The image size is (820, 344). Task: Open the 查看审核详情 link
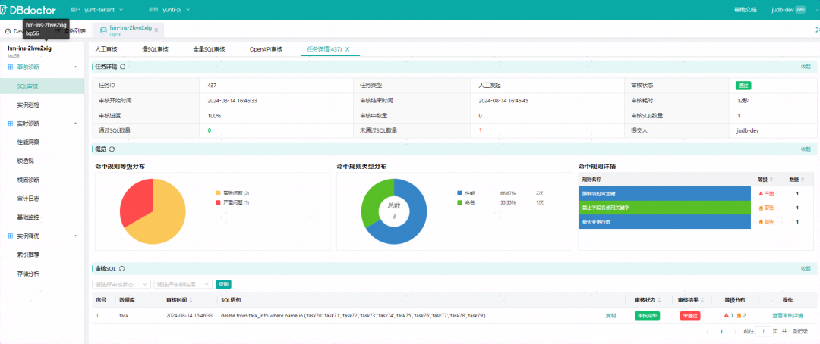pos(787,316)
